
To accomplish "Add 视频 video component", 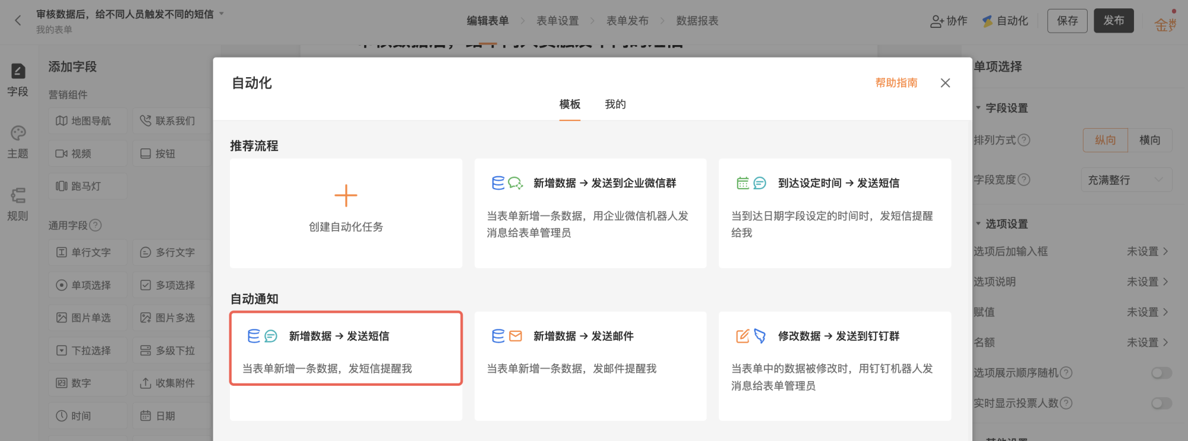I will click(88, 154).
